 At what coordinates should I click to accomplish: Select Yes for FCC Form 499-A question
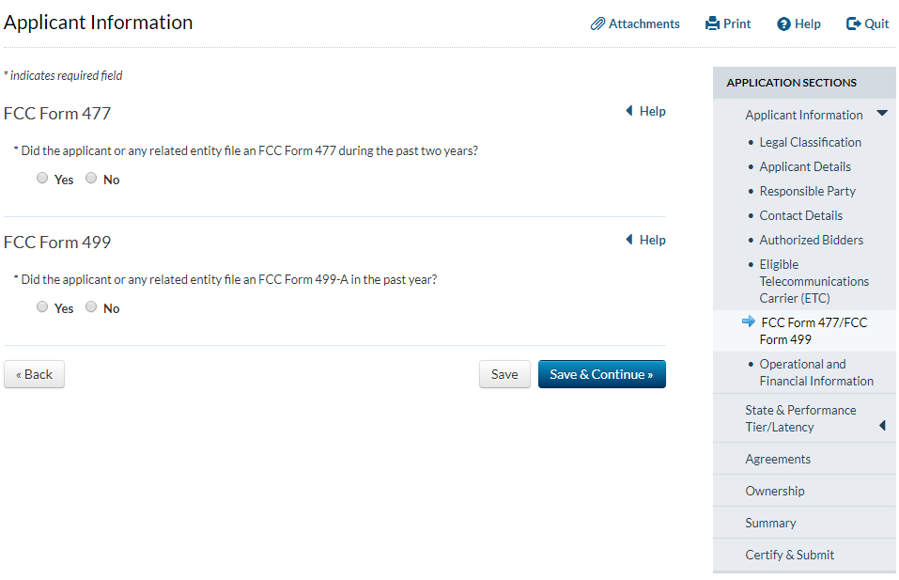(x=42, y=307)
